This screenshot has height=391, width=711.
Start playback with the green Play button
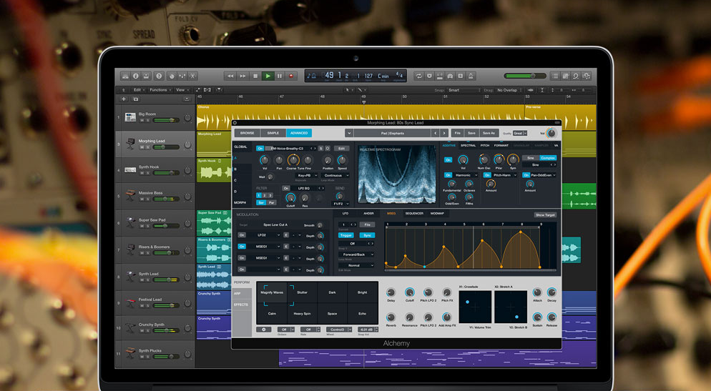(x=268, y=76)
